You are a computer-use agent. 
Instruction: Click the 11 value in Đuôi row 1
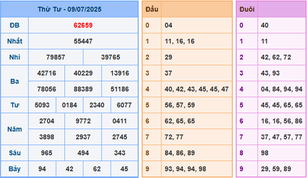[264, 41]
